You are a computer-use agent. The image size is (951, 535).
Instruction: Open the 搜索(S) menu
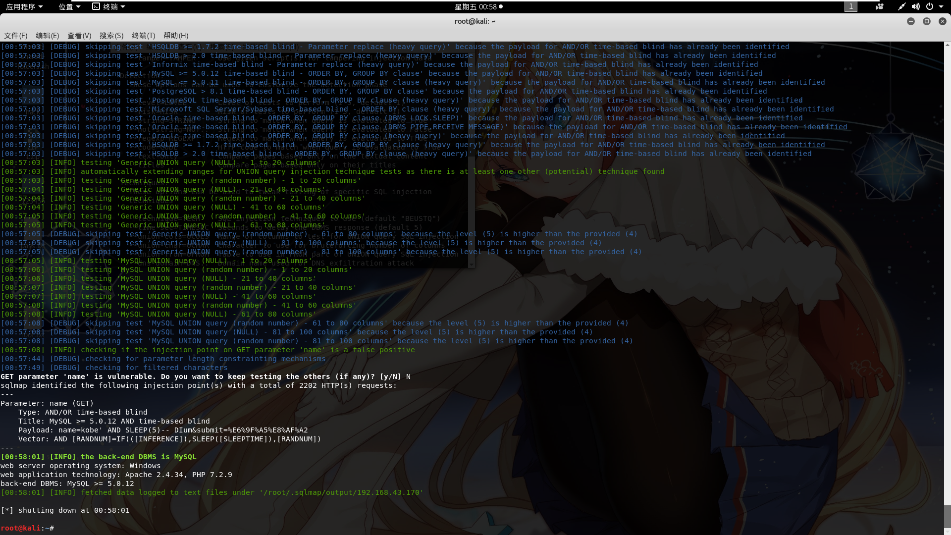111,36
